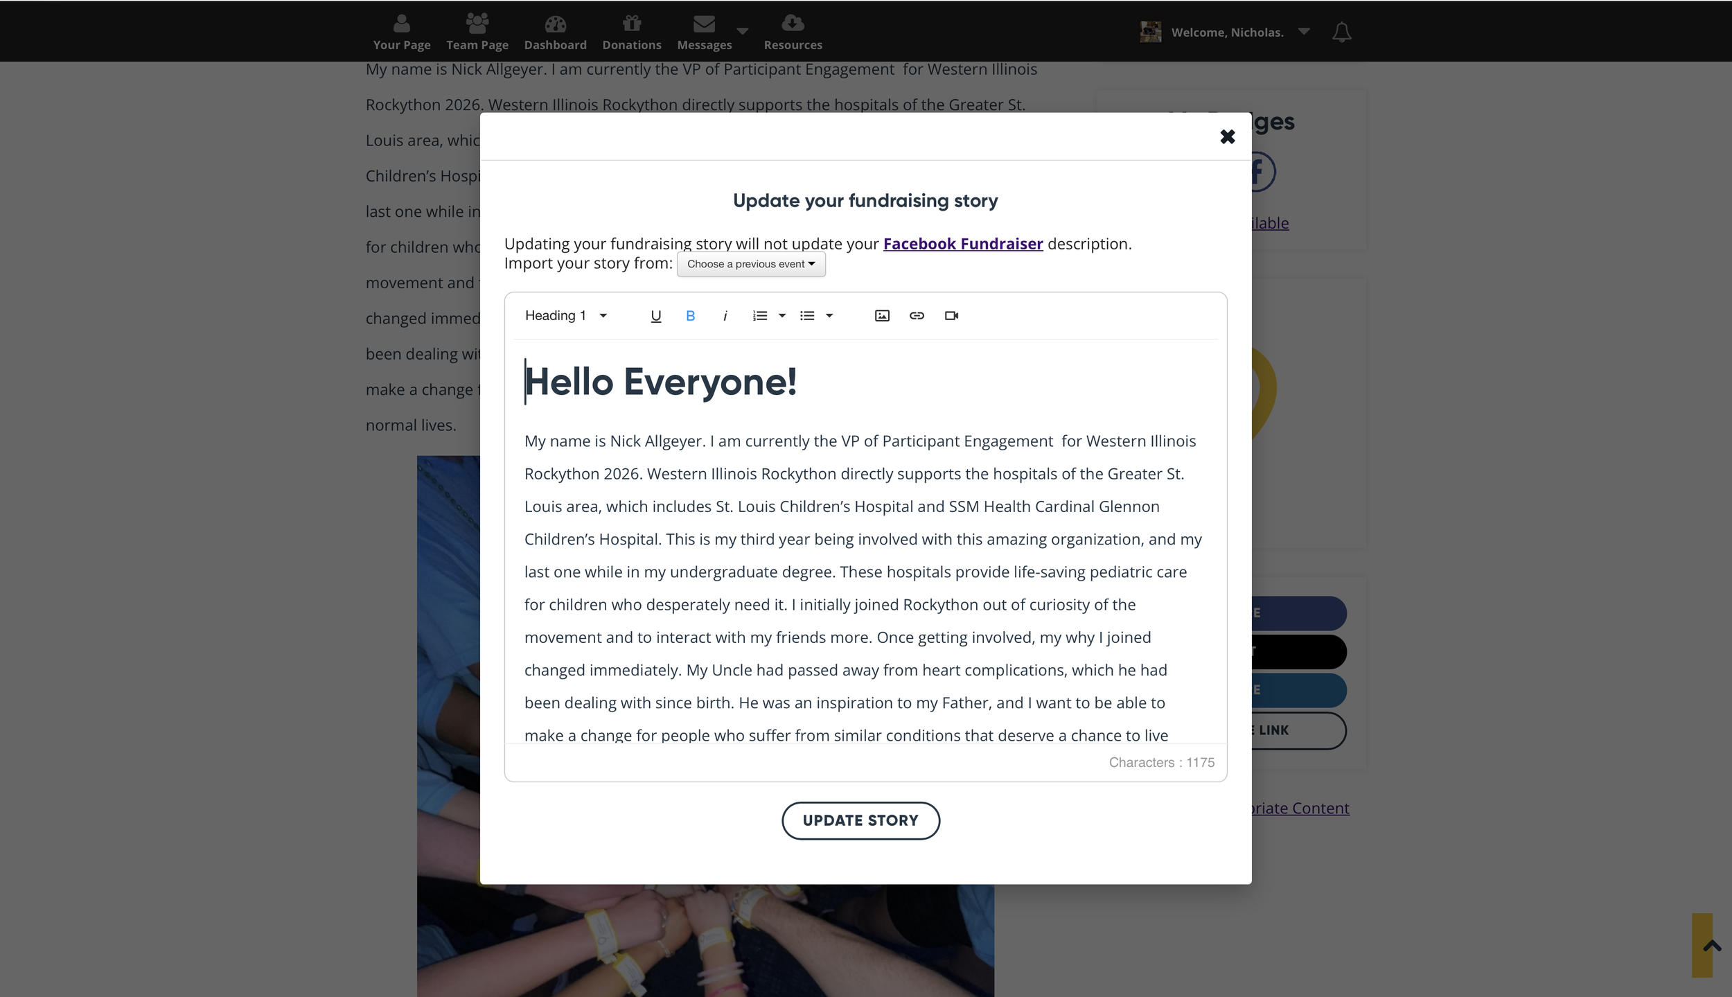Insert a bulleted list
Screen dimensions: 1732x997
[807, 316]
